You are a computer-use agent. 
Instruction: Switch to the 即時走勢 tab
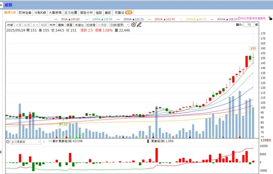coord(25,13)
